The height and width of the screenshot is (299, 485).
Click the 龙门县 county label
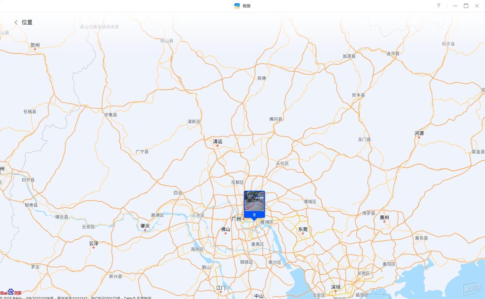[x=364, y=140]
